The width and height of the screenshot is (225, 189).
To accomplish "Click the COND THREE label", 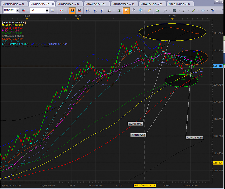I will (x=195, y=138).
